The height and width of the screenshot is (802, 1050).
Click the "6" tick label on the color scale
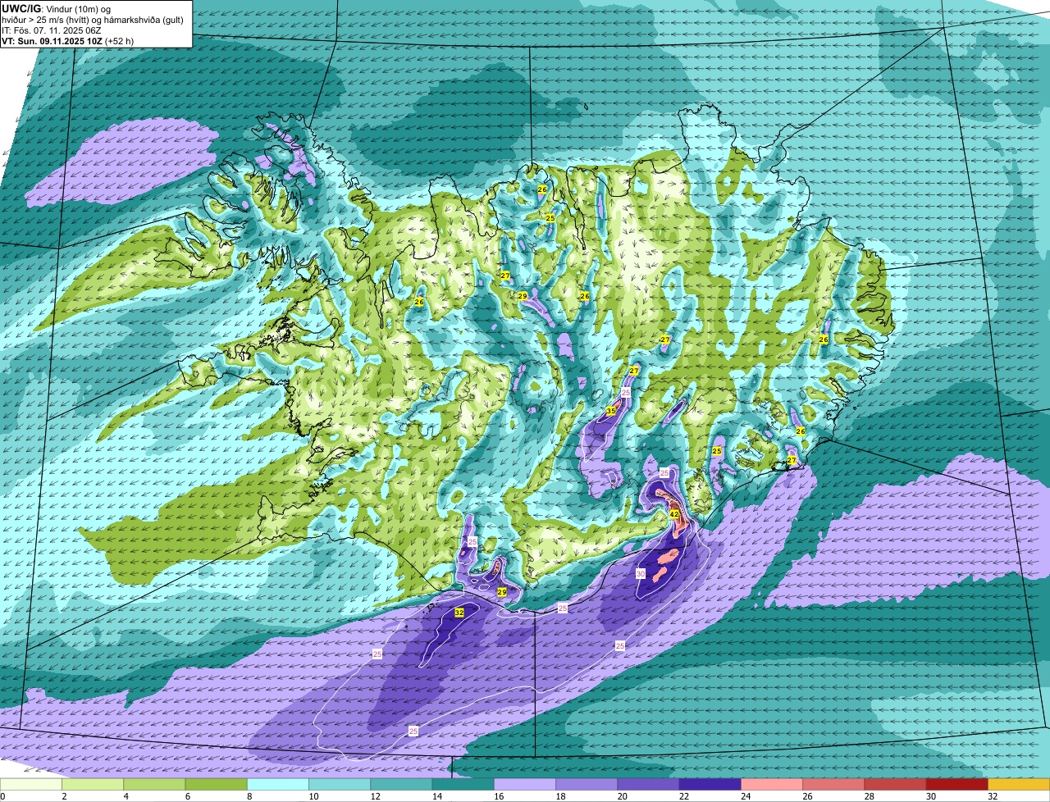tap(186, 796)
